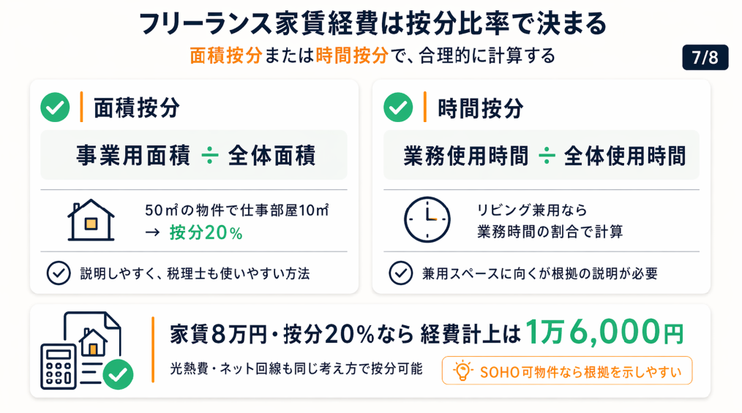The image size is (742, 413).
Task: Click the orange 時間按分 text in subtitle
Action: [351, 56]
